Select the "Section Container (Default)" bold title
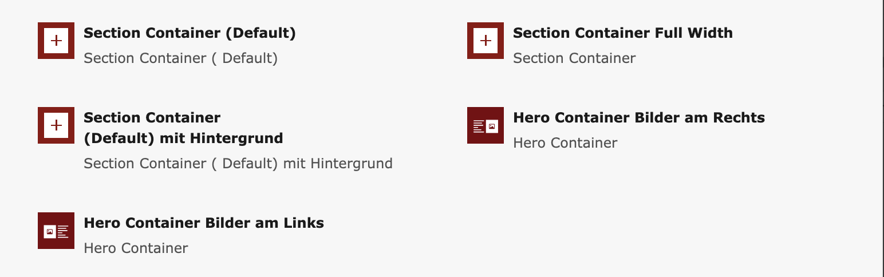 click(x=190, y=33)
